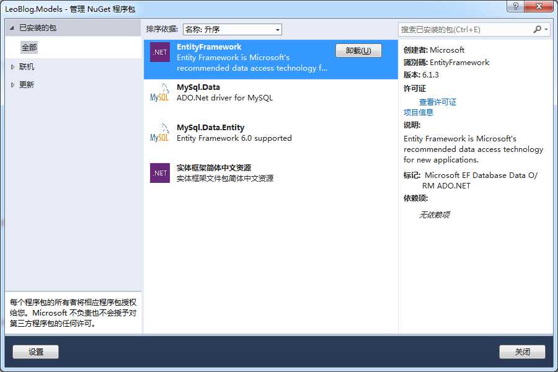This screenshot has width=558, height=372.
Task: Open the help question mark button
Action: (x=515, y=6)
